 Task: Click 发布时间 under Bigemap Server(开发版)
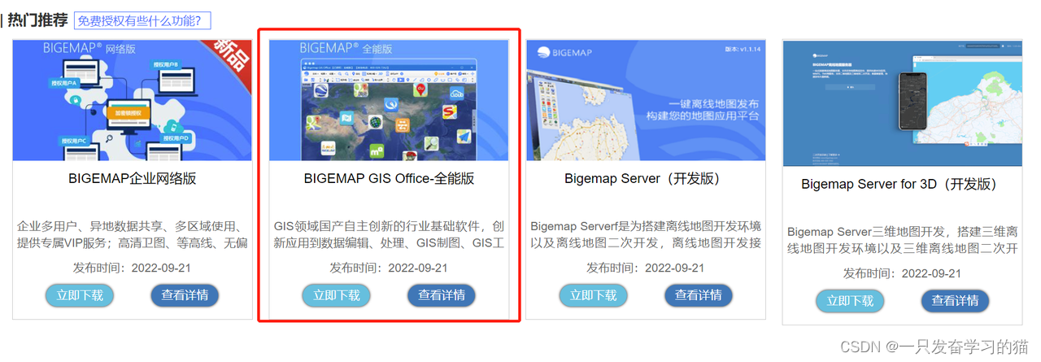(646, 268)
